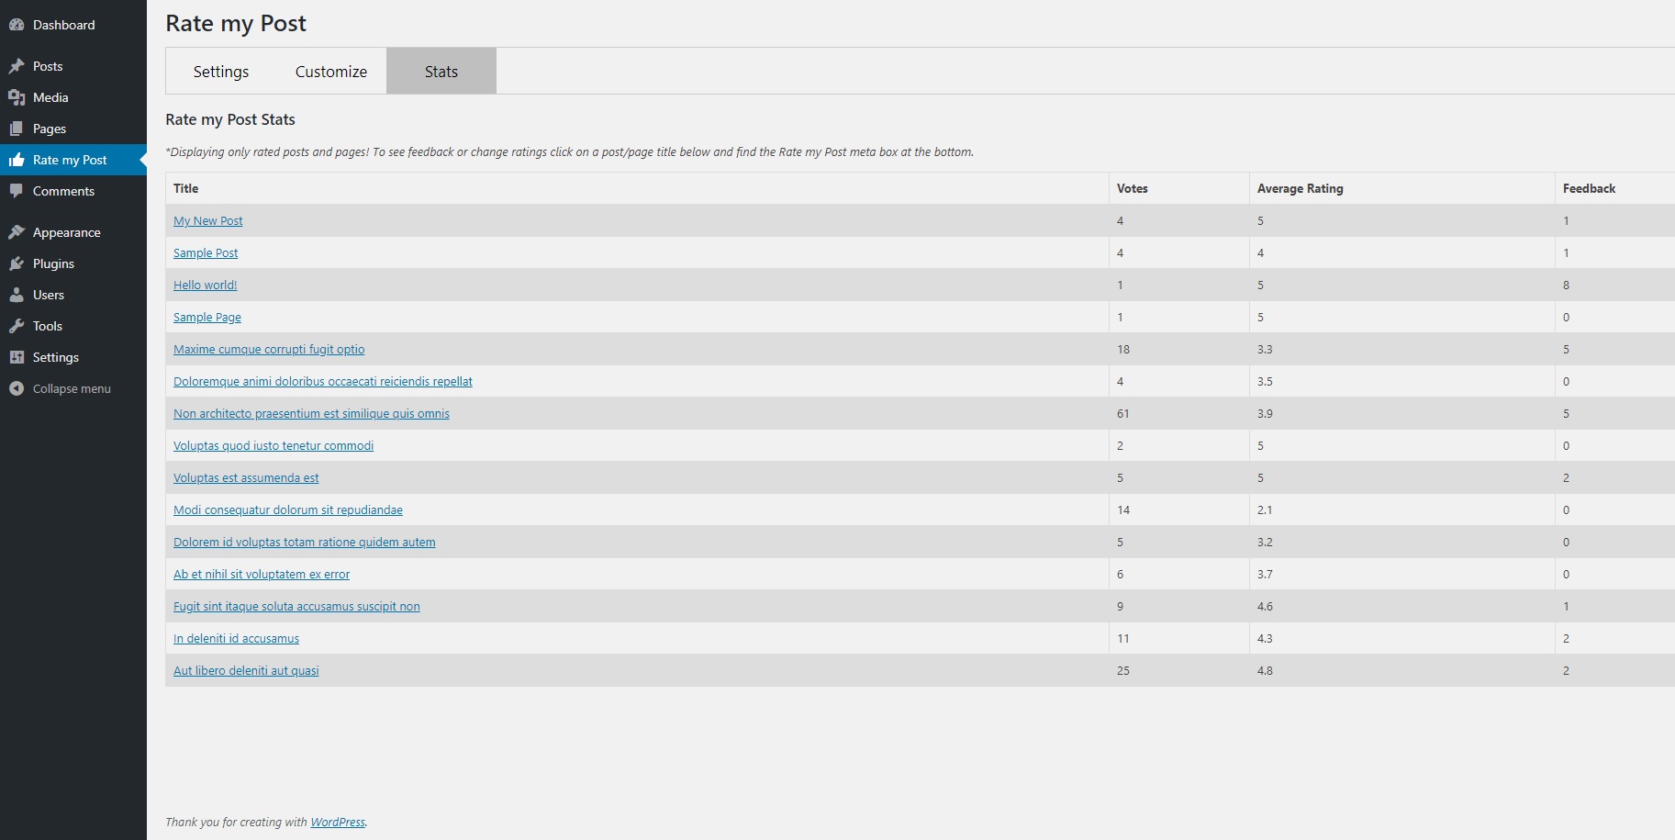
Task: Click the Dashboard gauge icon
Action: tap(17, 25)
